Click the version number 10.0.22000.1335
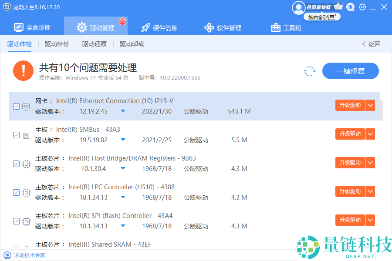The width and height of the screenshot is (392, 261). [x=180, y=78]
